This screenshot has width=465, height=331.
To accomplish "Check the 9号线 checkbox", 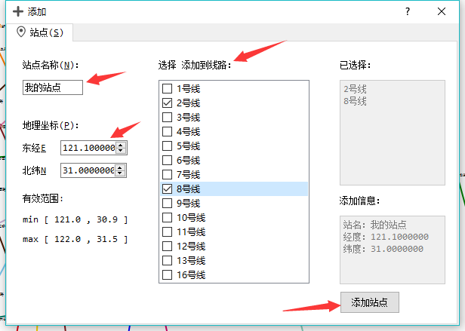I will tap(168, 203).
